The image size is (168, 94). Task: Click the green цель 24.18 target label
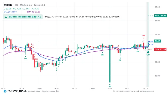pos(160,16)
